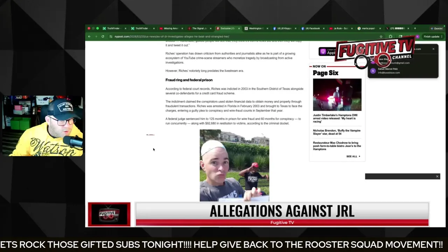Image resolution: width=448 pixels, height=252 pixels.
Task: Click the Fraud ring and federal prison heading
Action: [189, 80]
